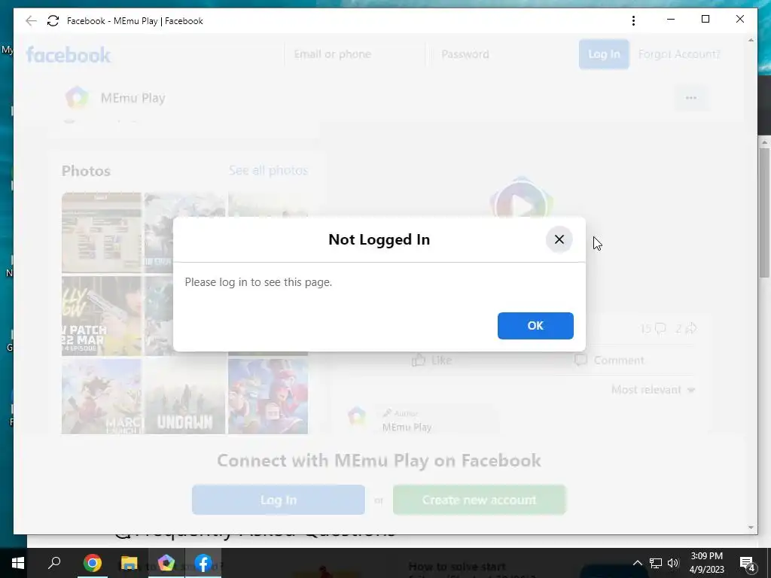Click the Create new account button
Screen dimensions: 771x578
point(480,500)
